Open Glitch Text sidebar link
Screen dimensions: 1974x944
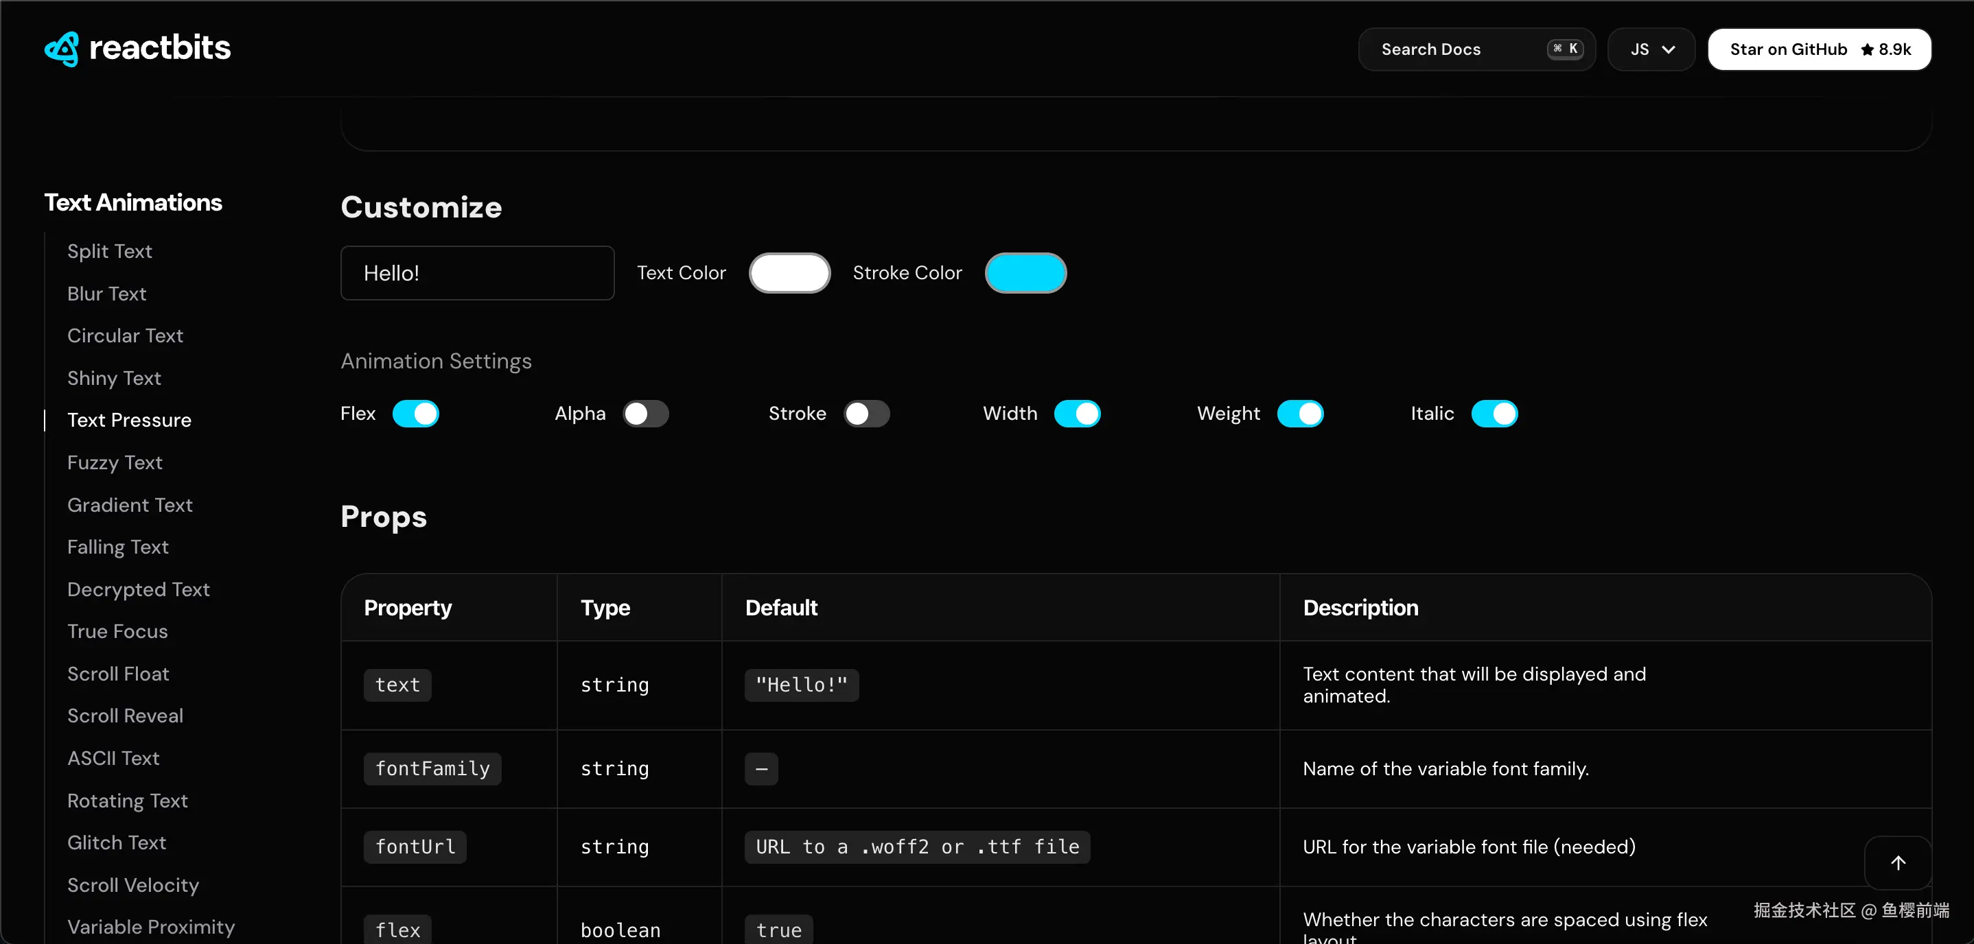pyautogui.click(x=117, y=843)
